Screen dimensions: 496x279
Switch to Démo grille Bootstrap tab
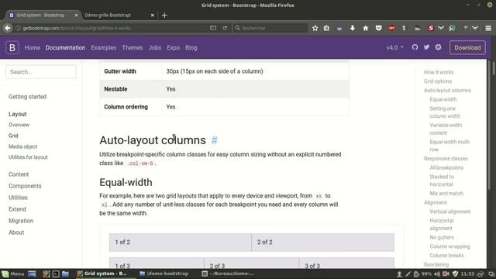coord(119,15)
